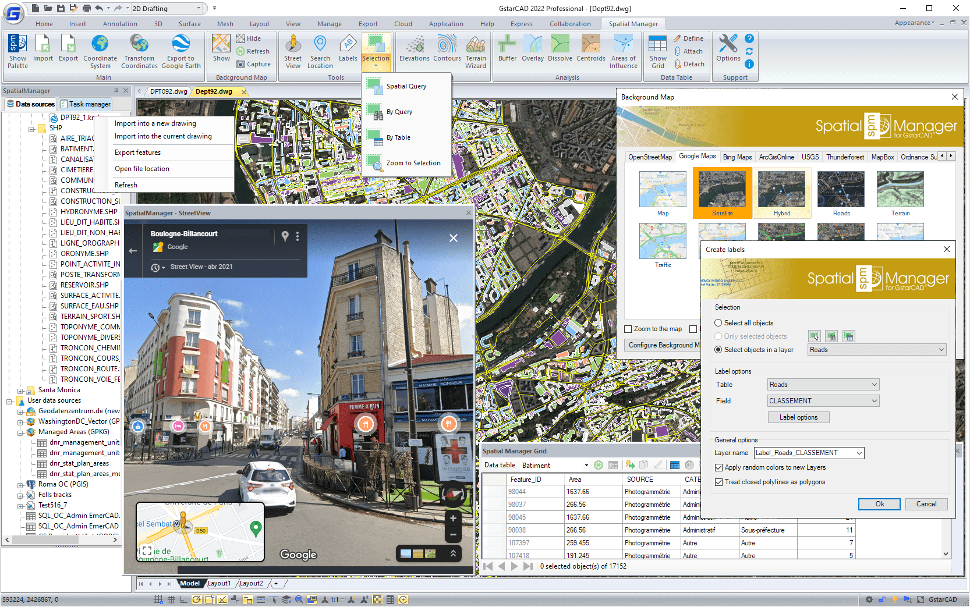This screenshot has height=607, width=970.
Task: Open the Layer name combo box
Action: click(x=809, y=453)
